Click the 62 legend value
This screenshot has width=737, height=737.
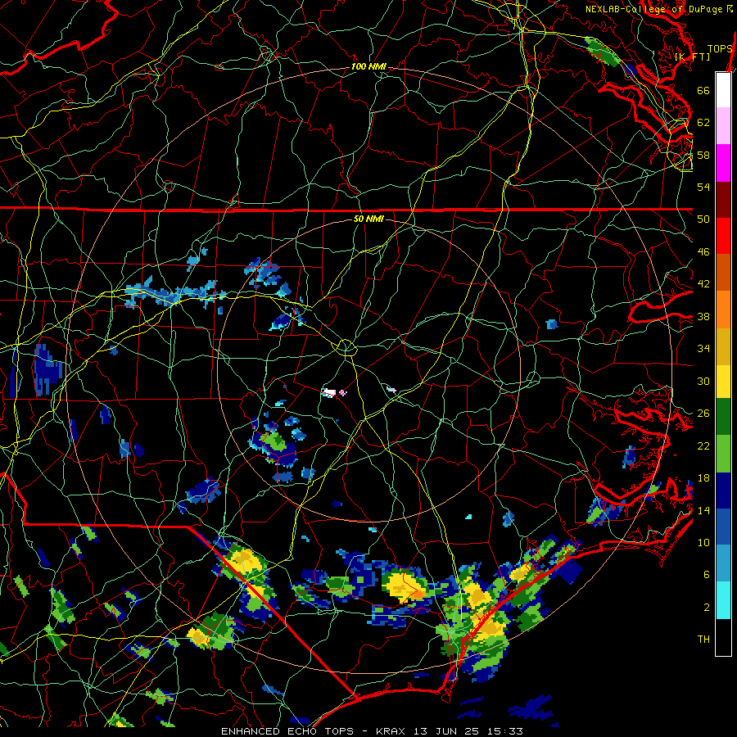tap(703, 123)
